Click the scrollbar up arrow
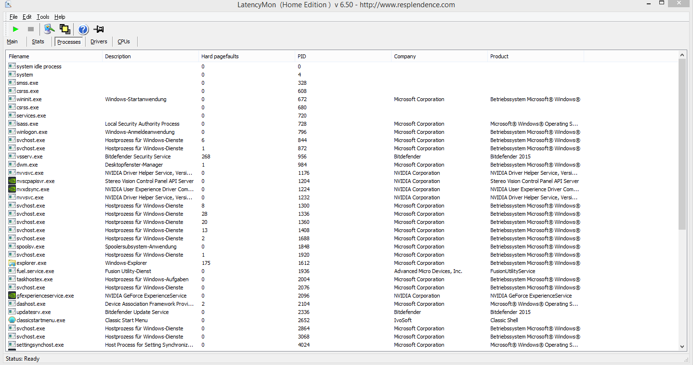 [682, 55]
